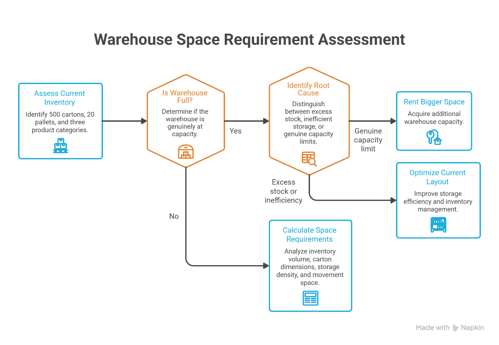Click the keys icon under Rent Bigger Space
Viewport: 499px width, 345px height.
(434, 137)
